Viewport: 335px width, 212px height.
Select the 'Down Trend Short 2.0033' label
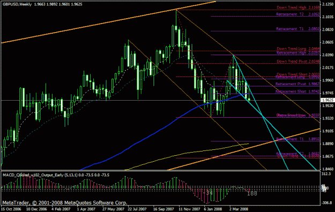[x=298, y=74]
